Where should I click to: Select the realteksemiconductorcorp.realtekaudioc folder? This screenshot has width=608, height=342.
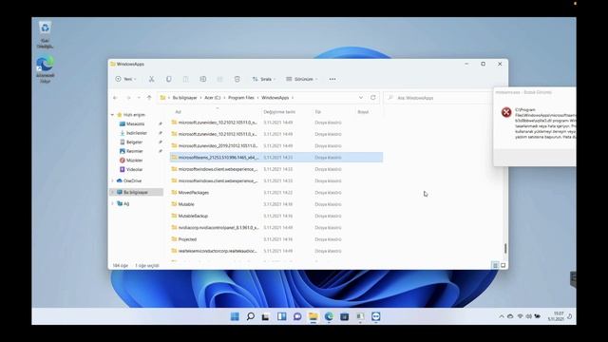click(x=218, y=251)
